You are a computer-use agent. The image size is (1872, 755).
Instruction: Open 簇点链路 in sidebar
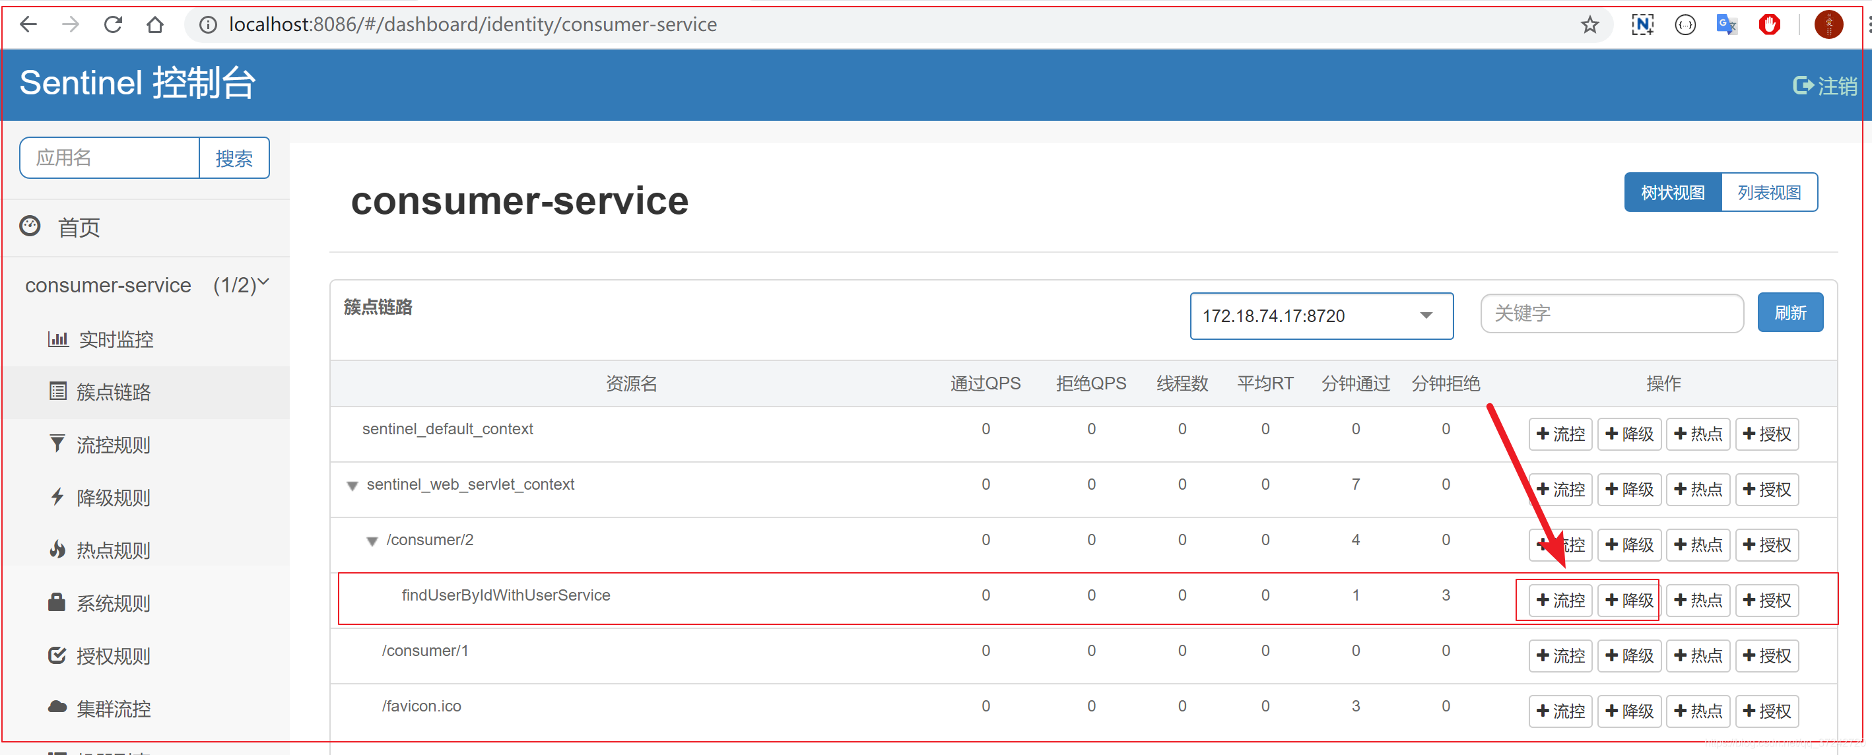tap(114, 393)
